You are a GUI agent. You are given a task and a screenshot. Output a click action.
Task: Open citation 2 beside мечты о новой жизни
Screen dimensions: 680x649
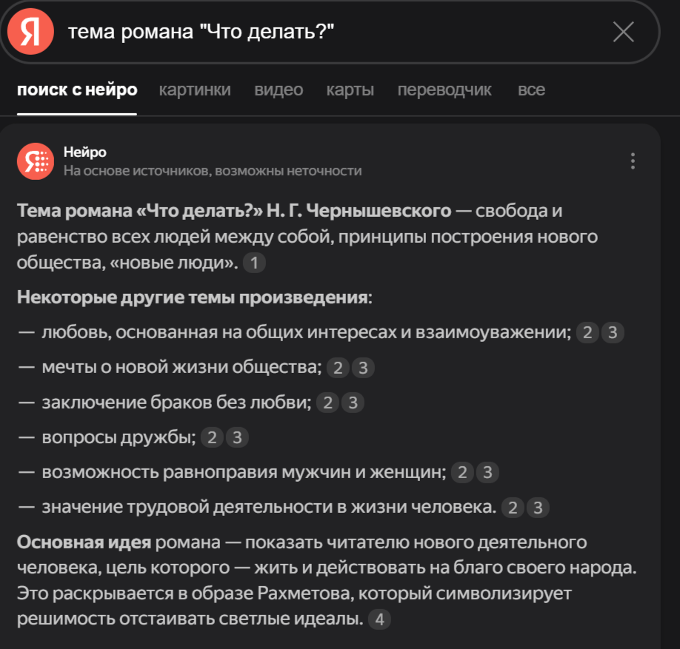tap(337, 367)
